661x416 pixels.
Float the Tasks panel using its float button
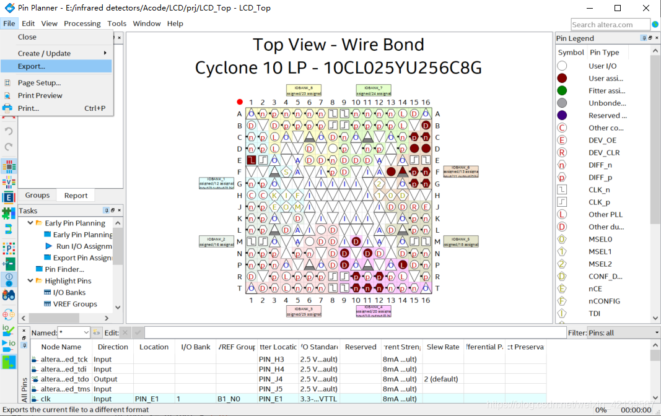pyautogui.click(x=113, y=210)
